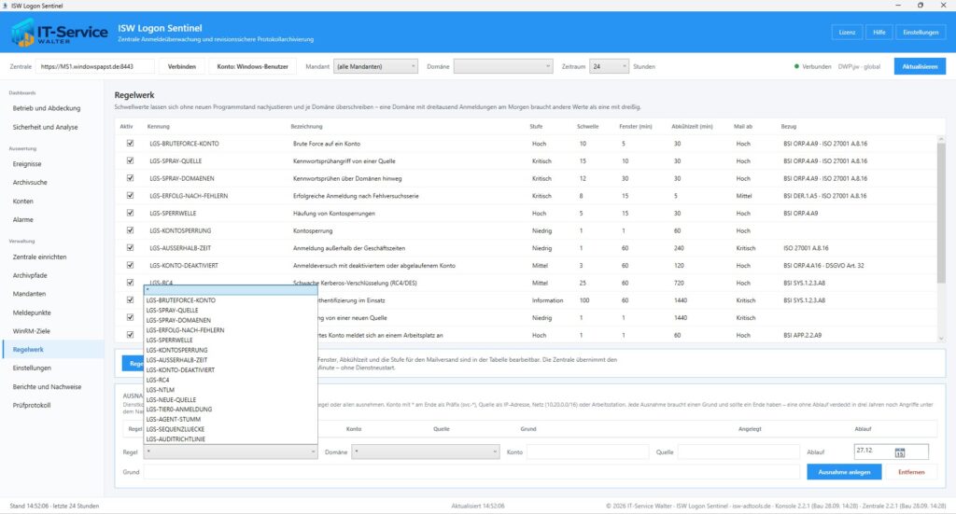Toggle the LGS-KONTOSPERRUNG active checkbox

coord(130,230)
